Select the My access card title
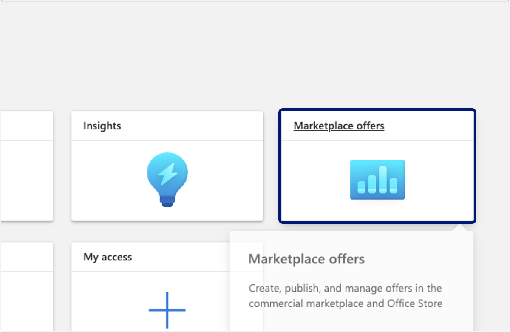This screenshot has height=332, width=510. [108, 257]
